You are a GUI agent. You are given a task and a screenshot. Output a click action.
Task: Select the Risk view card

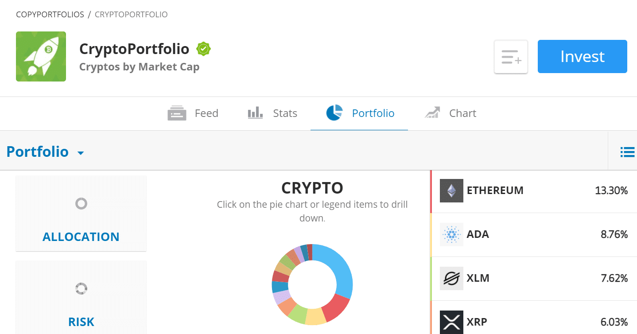81,297
